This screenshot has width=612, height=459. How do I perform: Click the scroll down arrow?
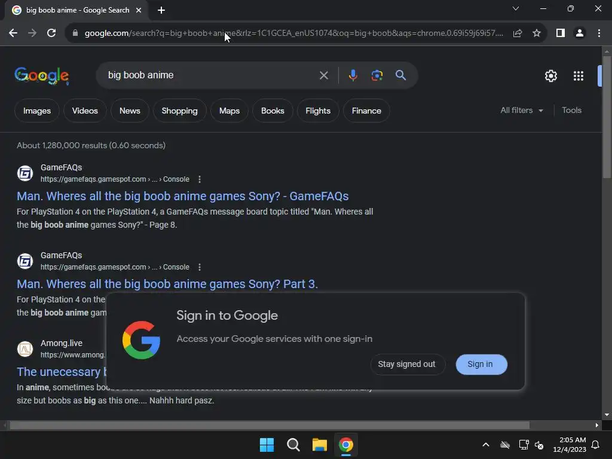(607, 415)
